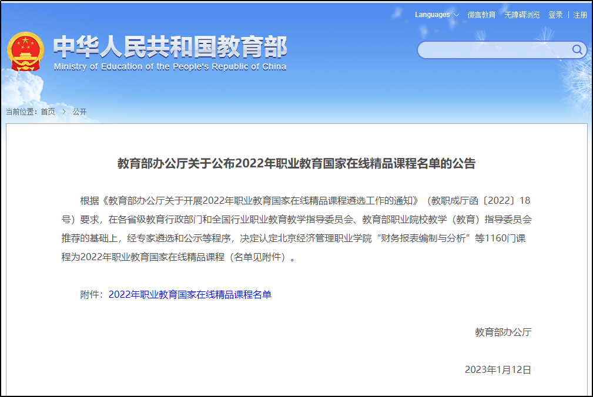Click the 教育部办公厅 signature text
Viewport: 593px width, 397px height.
pyautogui.click(x=503, y=332)
